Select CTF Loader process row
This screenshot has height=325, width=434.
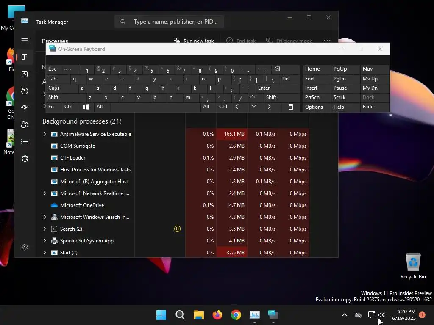(x=176, y=158)
